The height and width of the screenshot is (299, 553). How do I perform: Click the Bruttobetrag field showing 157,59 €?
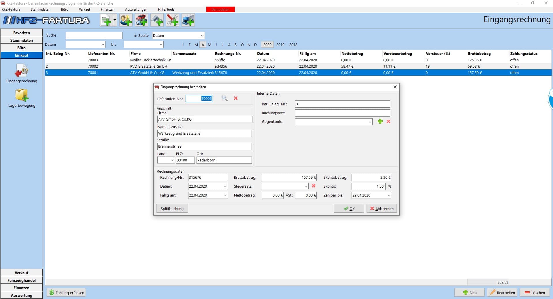pyautogui.click(x=289, y=178)
